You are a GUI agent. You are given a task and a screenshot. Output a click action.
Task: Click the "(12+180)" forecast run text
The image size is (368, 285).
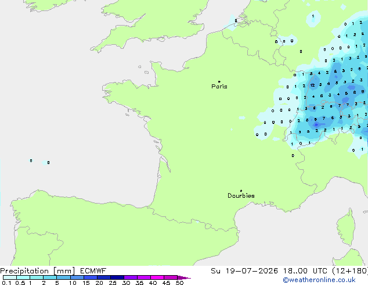click(x=350, y=271)
